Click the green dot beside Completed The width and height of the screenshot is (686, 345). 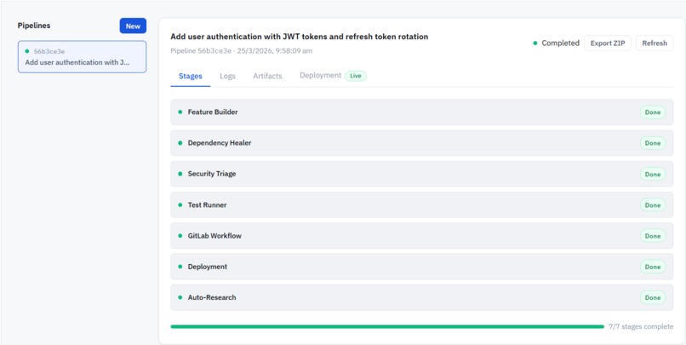[535, 43]
